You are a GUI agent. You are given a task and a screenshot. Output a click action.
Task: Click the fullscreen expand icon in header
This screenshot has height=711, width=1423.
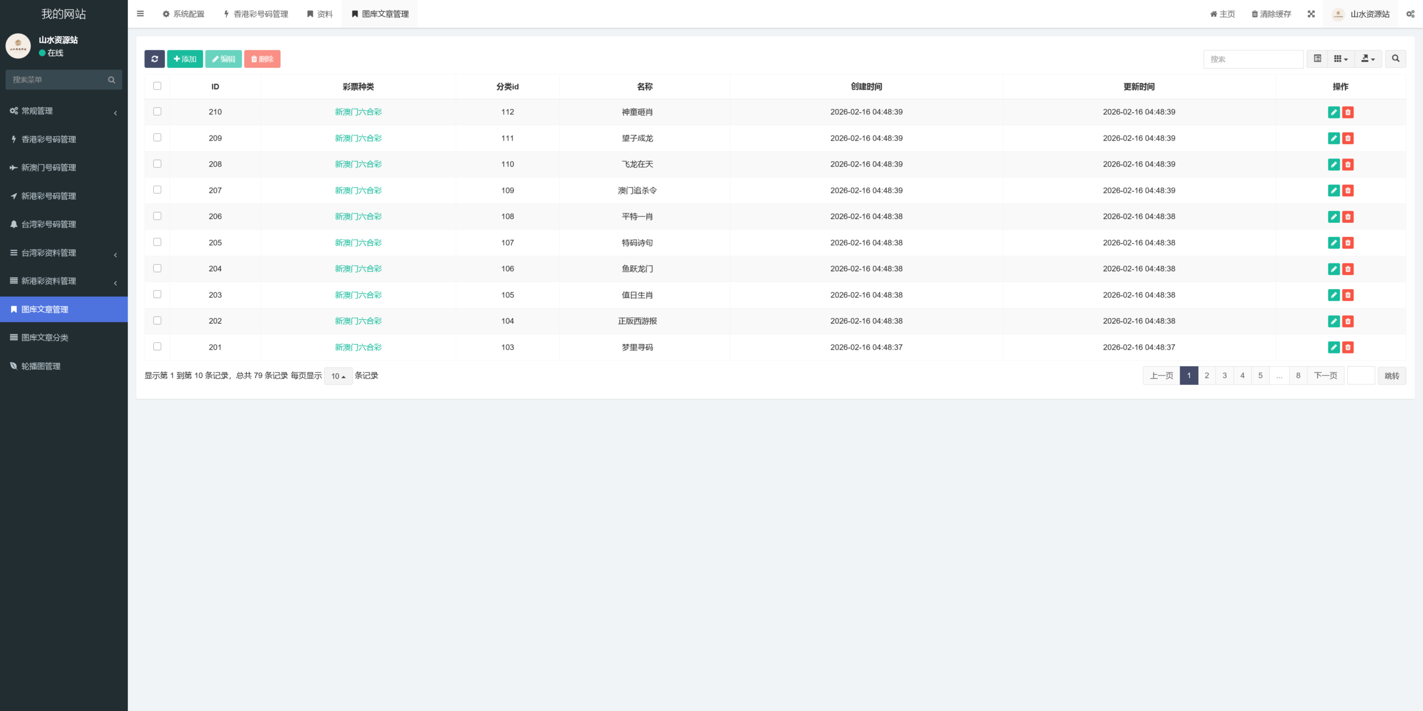click(1311, 14)
